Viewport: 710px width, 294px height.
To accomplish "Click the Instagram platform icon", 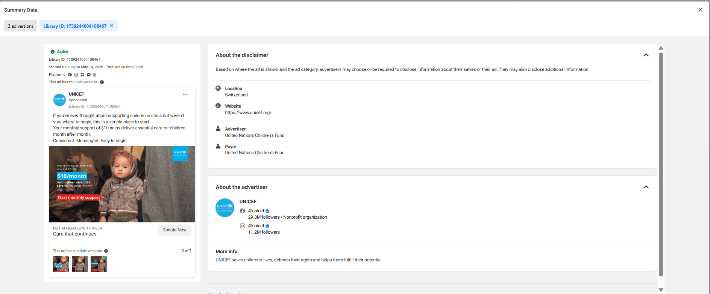I will click(76, 75).
